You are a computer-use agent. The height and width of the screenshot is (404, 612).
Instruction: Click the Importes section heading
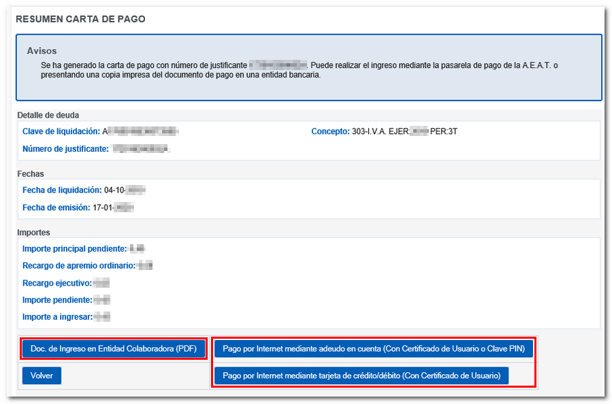tap(33, 233)
